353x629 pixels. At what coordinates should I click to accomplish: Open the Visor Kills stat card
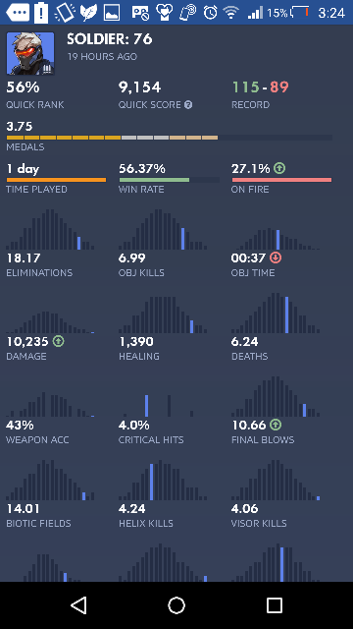point(276,493)
